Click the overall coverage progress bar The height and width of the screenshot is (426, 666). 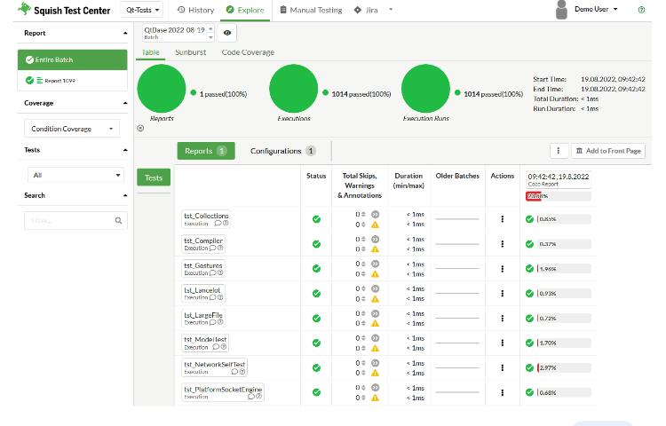coord(559,196)
